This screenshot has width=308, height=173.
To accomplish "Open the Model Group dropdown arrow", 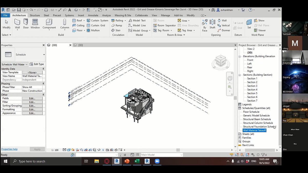I will (150, 30).
